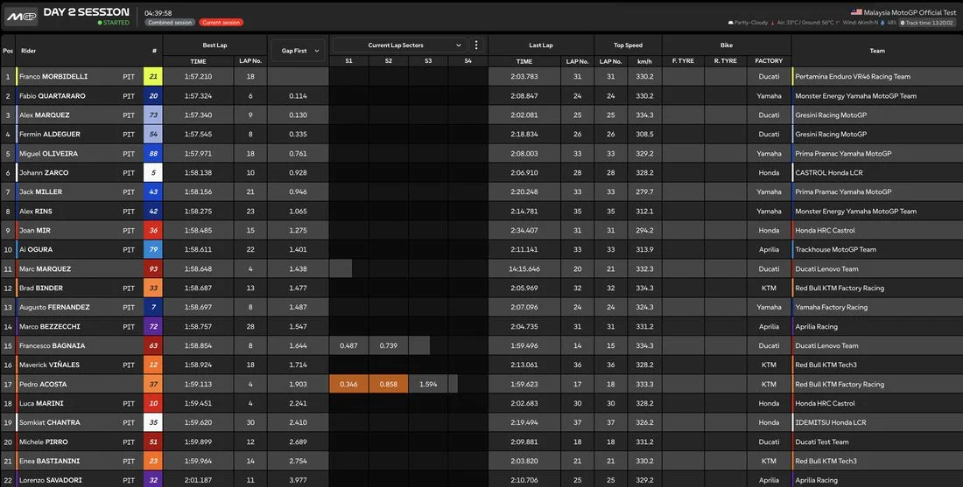Click Ogura's number 79 badge
The width and height of the screenshot is (963, 487).
tap(153, 250)
